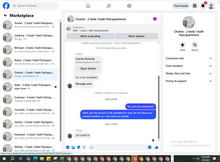Choose a GIF
220x162 pixels.
(x=84, y=147)
